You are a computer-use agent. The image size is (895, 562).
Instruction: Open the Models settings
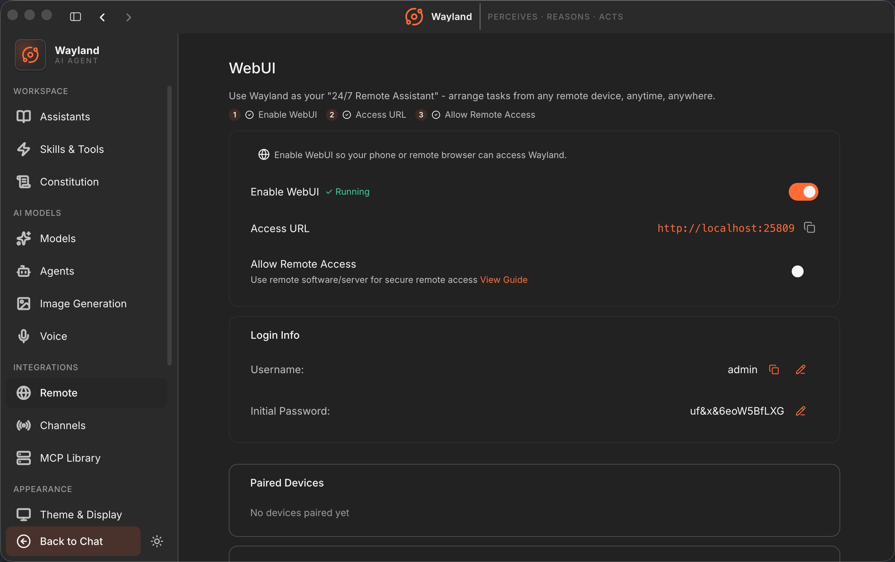point(87,239)
